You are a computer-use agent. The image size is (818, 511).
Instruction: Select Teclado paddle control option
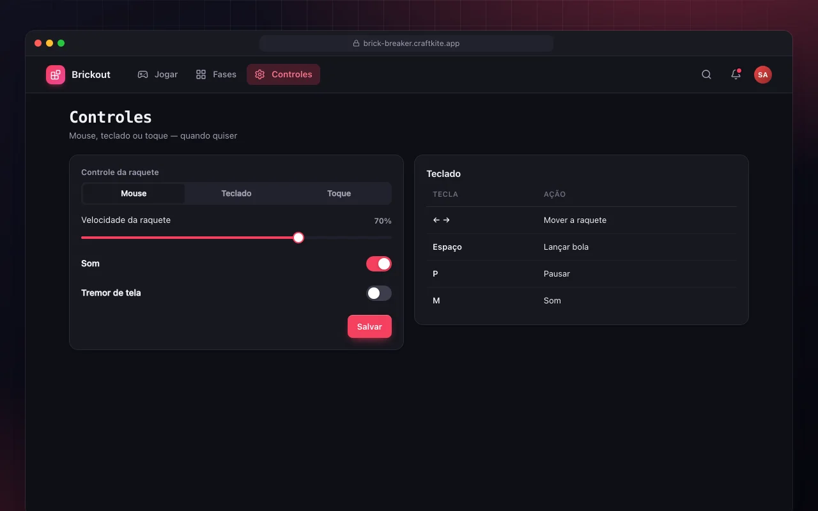[x=236, y=194]
